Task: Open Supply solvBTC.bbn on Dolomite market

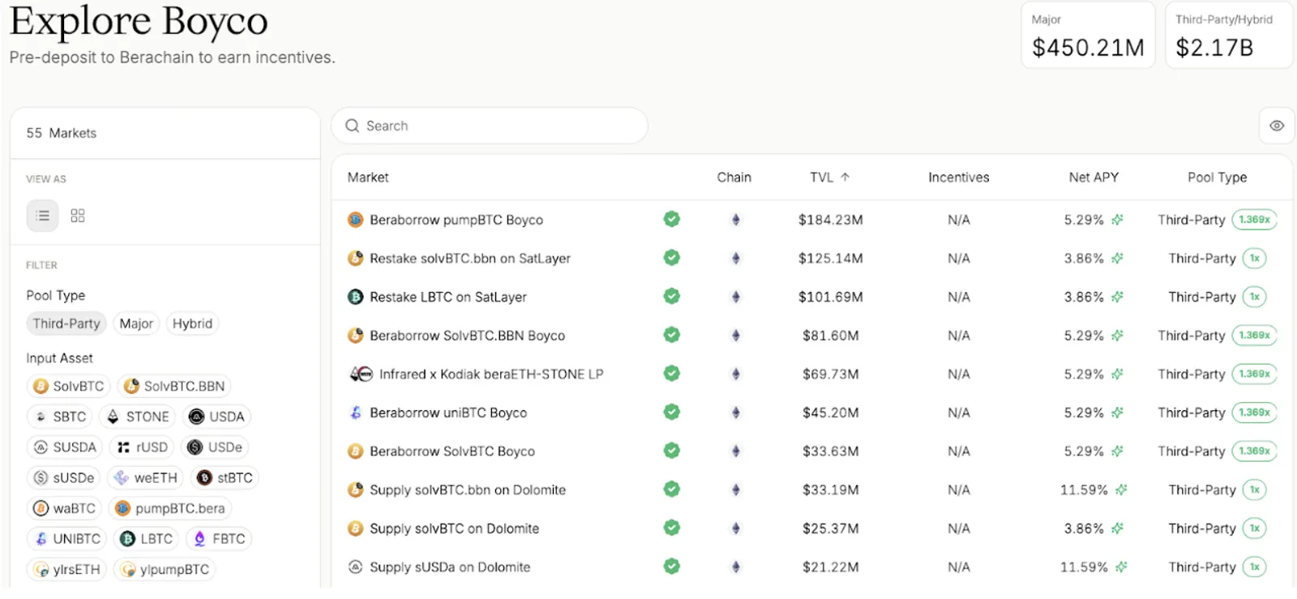Action: tap(468, 490)
